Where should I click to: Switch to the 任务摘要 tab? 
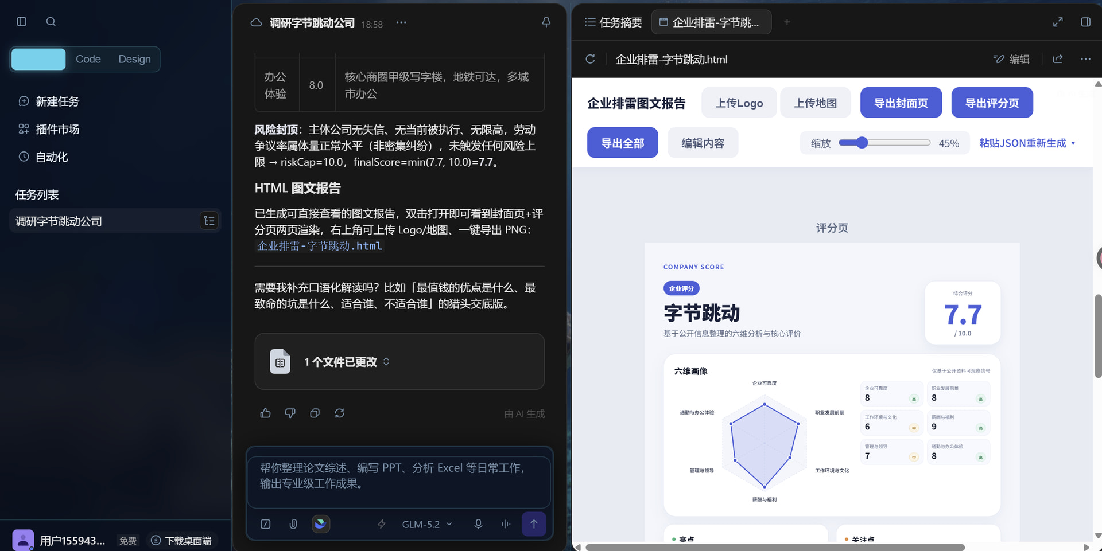tap(613, 22)
